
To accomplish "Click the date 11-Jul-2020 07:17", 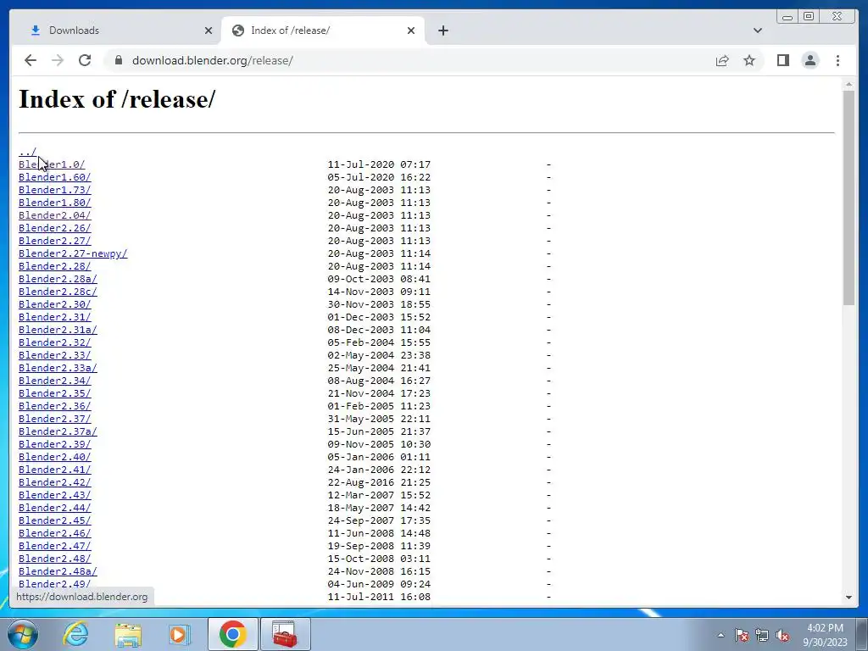I will [x=379, y=164].
